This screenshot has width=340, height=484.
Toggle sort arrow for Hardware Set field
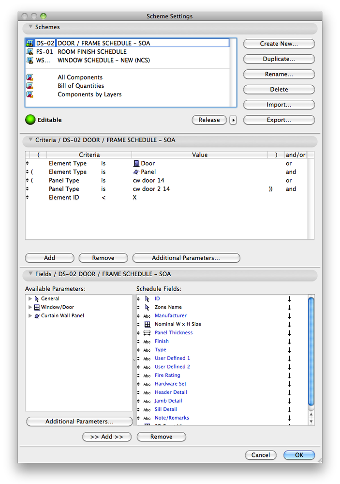(289, 384)
